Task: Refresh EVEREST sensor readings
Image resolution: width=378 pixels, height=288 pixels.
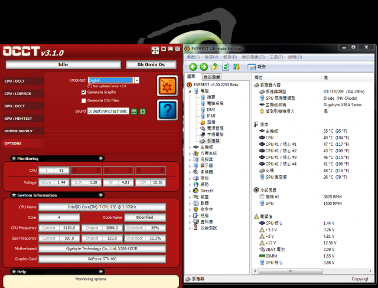Action: coord(226,67)
